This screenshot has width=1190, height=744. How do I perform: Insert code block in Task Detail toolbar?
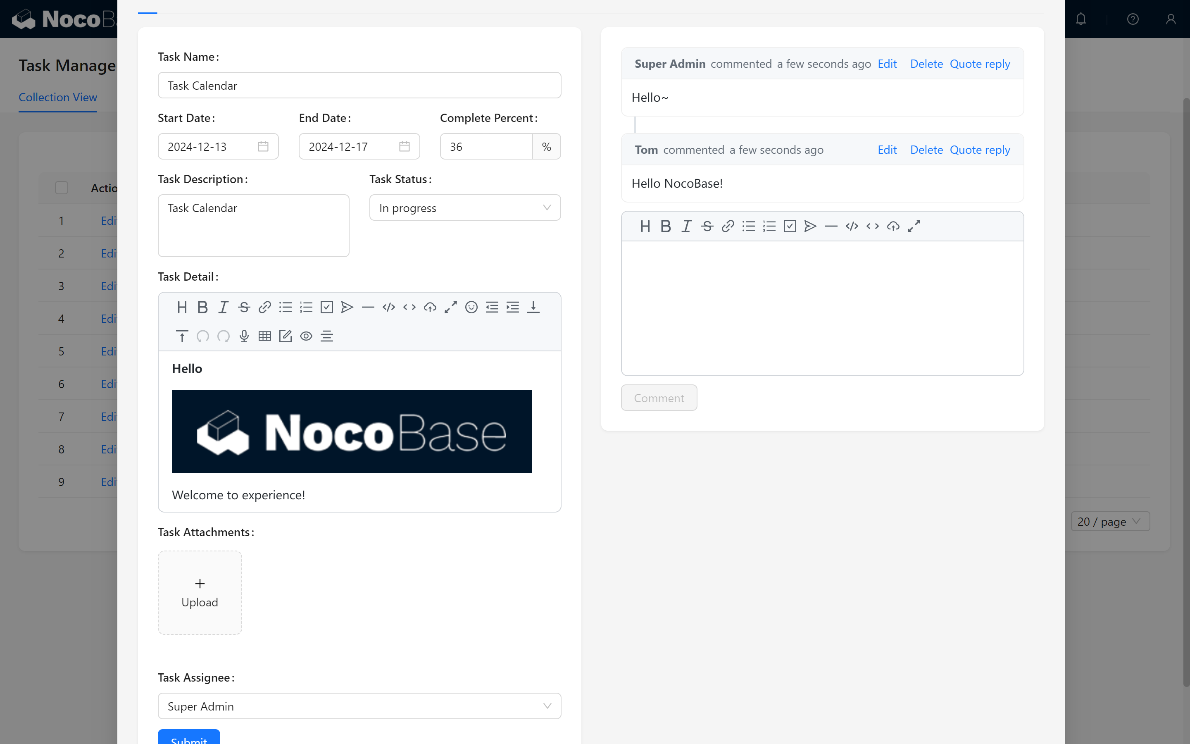pos(388,308)
